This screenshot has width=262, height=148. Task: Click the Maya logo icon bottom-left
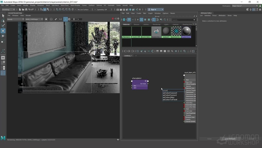click(x=3, y=138)
